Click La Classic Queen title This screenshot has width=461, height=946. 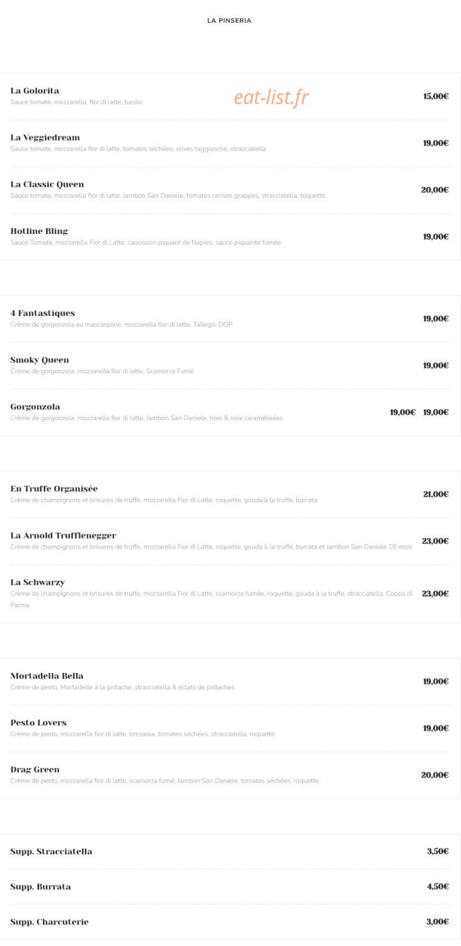pyautogui.click(x=47, y=184)
